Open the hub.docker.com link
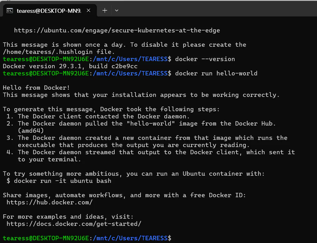Image resolution: width=317 pixels, height=243 pixels. [49, 202]
